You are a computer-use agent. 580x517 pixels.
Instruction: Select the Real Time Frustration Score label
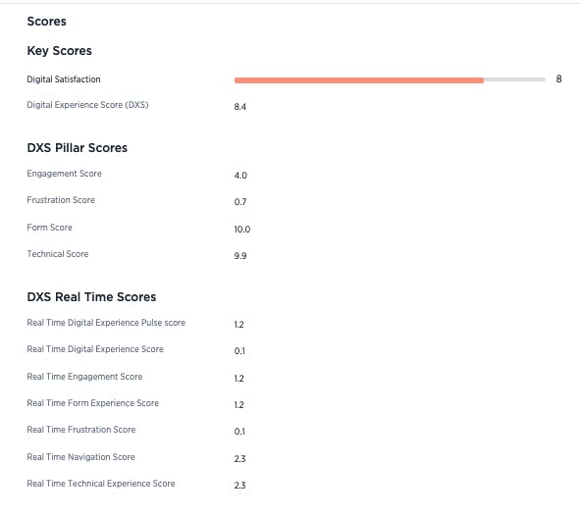[81, 430]
